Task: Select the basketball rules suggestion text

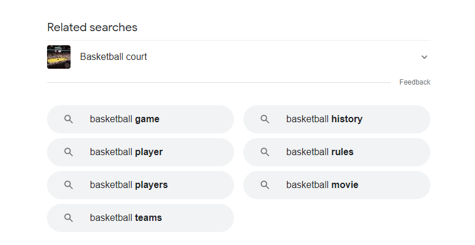Action: [x=320, y=152]
